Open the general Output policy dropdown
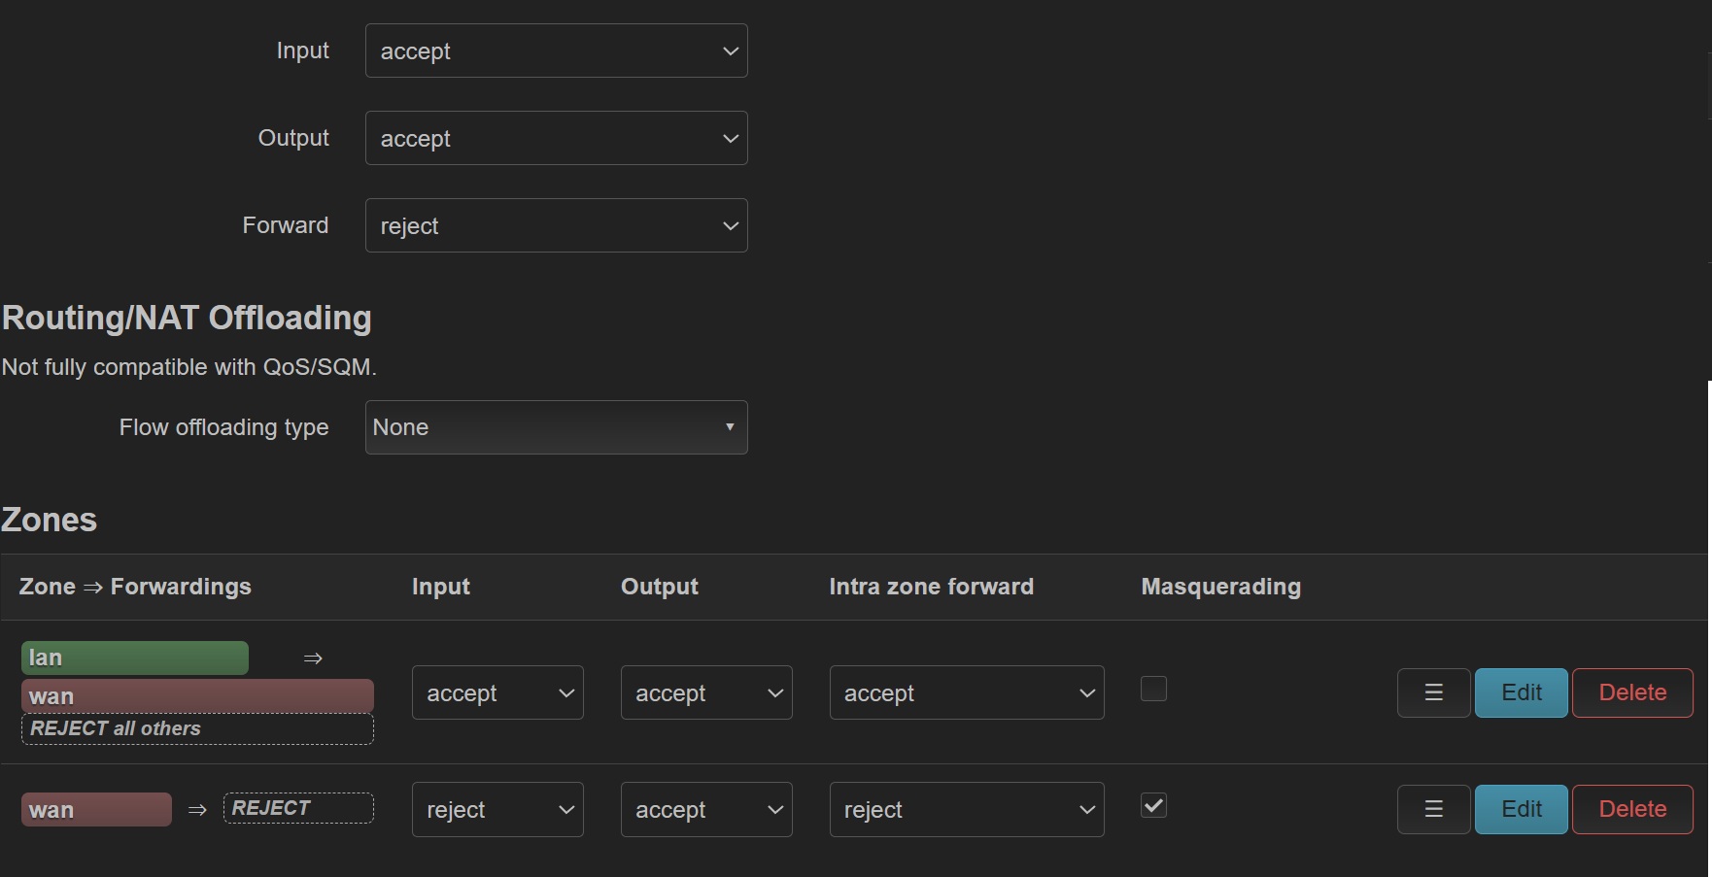This screenshot has width=1712, height=877. click(x=556, y=138)
